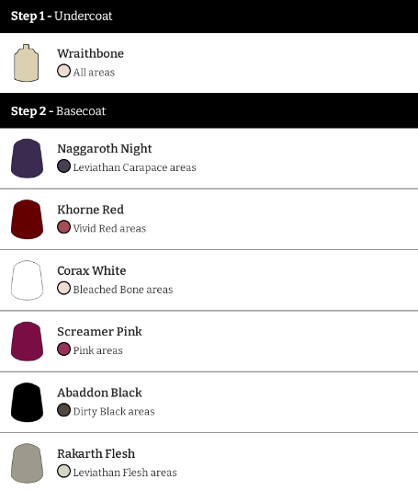
Task: Click the Wraithbone spray can icon
Action: [27, 63]
